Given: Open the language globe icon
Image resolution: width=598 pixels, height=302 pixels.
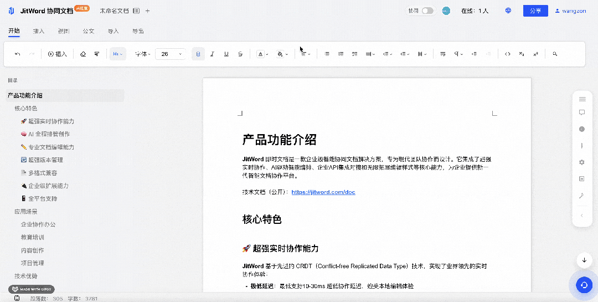Looking at the screenshot, I should (x=508, y=11).
